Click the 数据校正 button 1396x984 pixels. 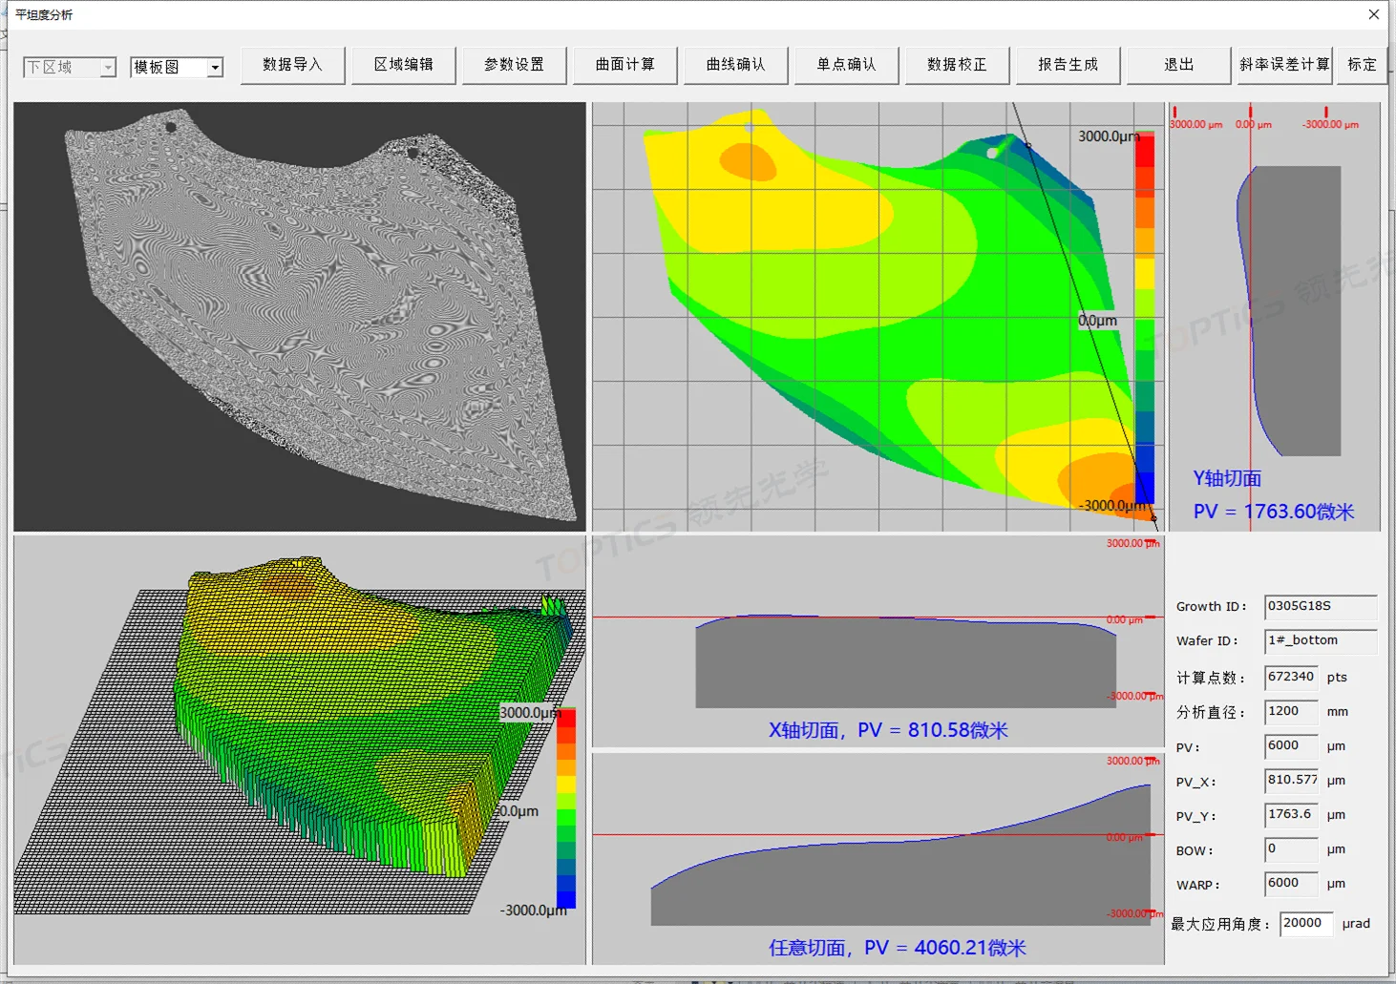click(958, 65)
